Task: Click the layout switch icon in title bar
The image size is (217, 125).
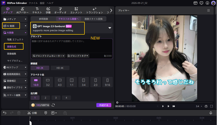Action: pos(195,3)
